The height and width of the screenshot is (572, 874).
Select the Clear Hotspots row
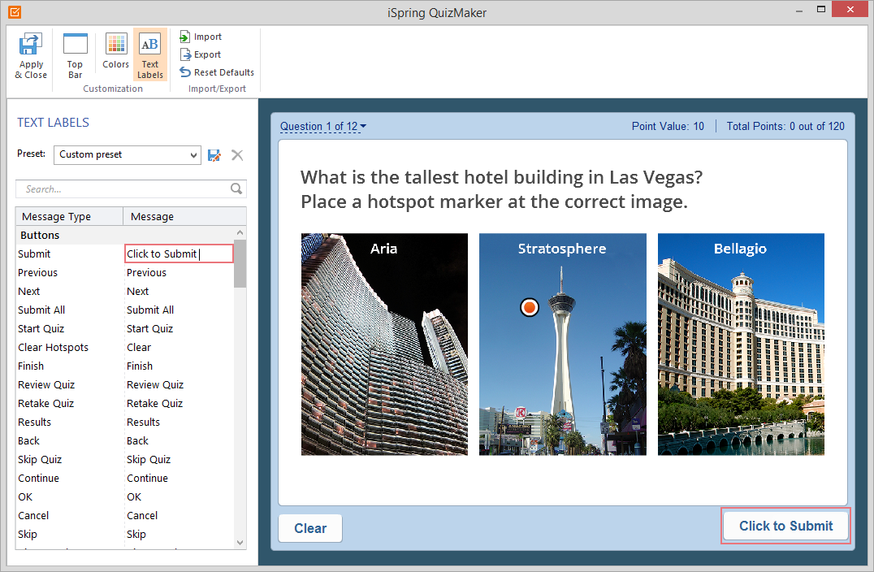(125, 347)
